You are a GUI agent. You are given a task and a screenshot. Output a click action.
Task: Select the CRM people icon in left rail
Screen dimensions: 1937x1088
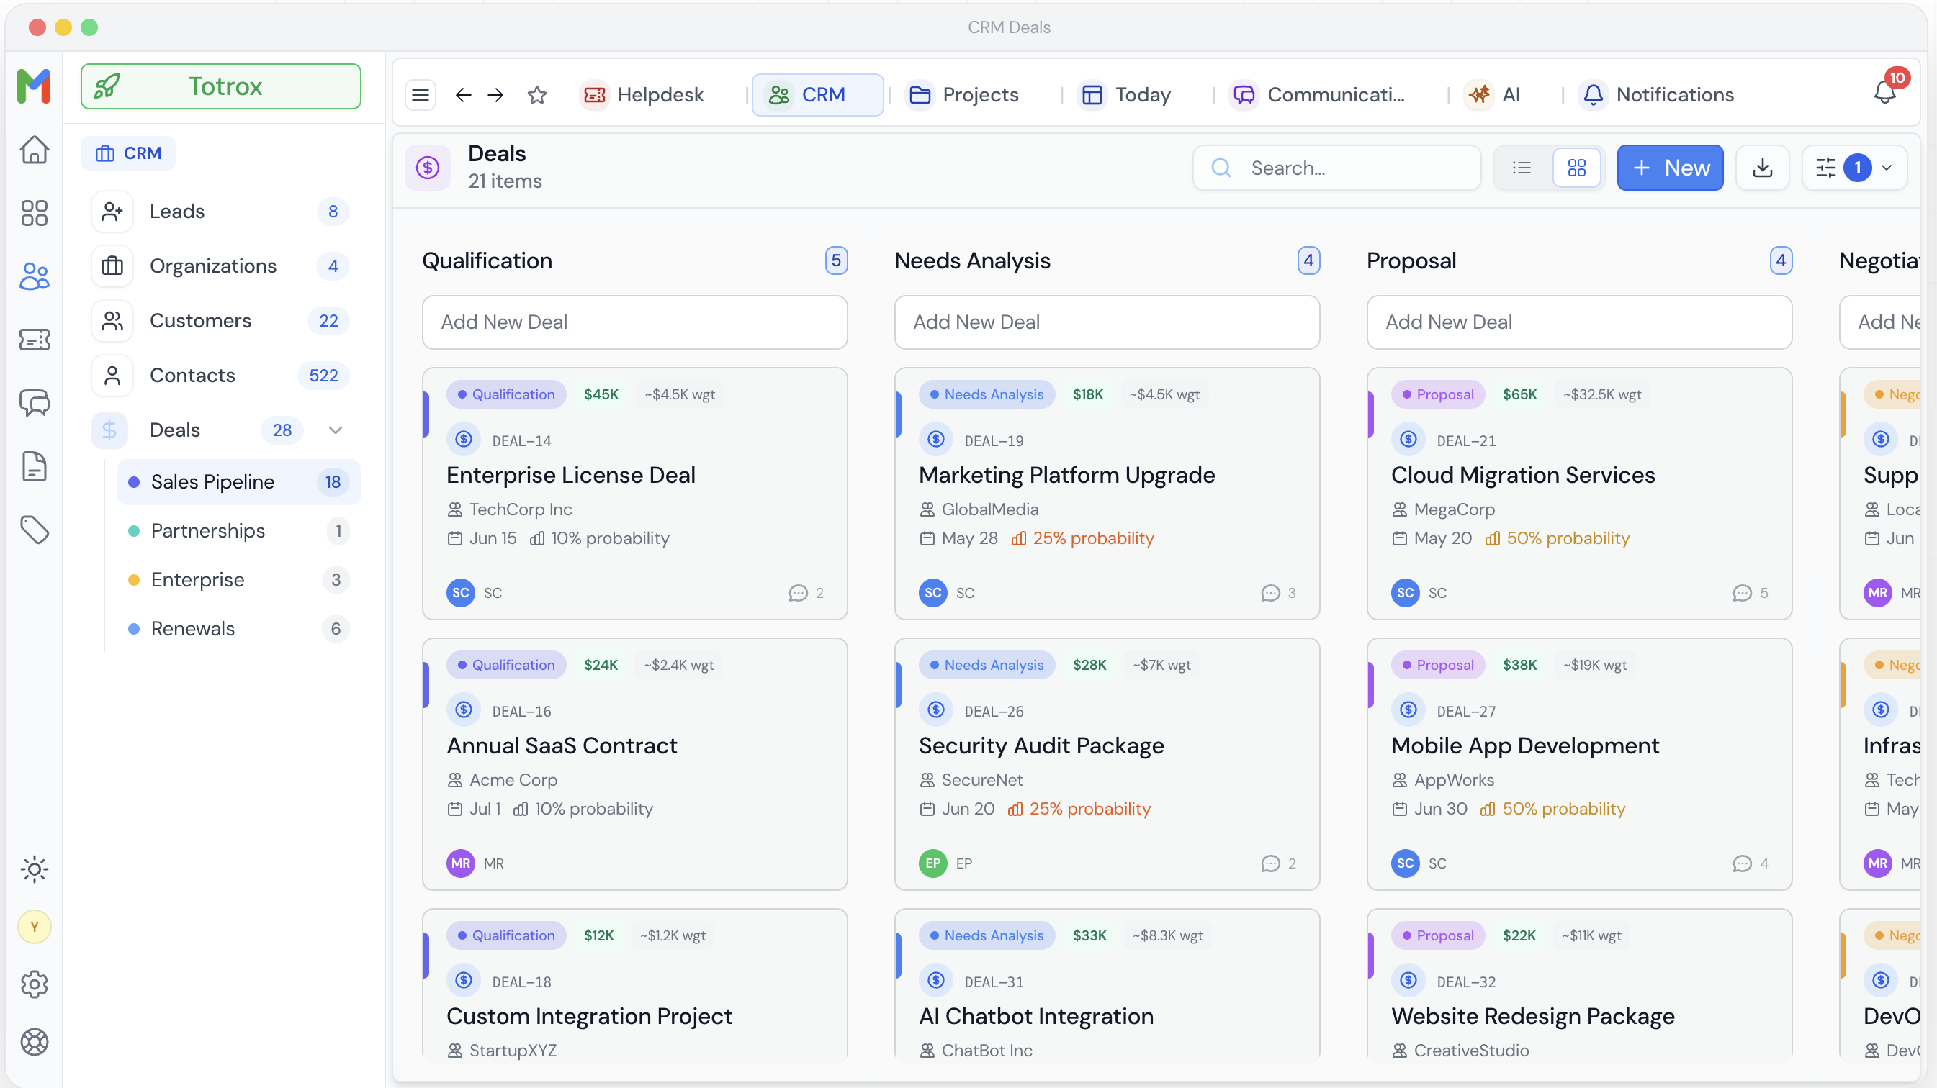tap(34, 276)
